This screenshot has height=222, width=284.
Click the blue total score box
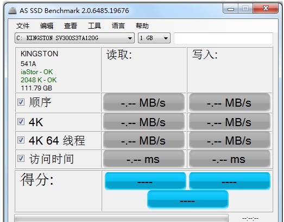coord(188,199)
